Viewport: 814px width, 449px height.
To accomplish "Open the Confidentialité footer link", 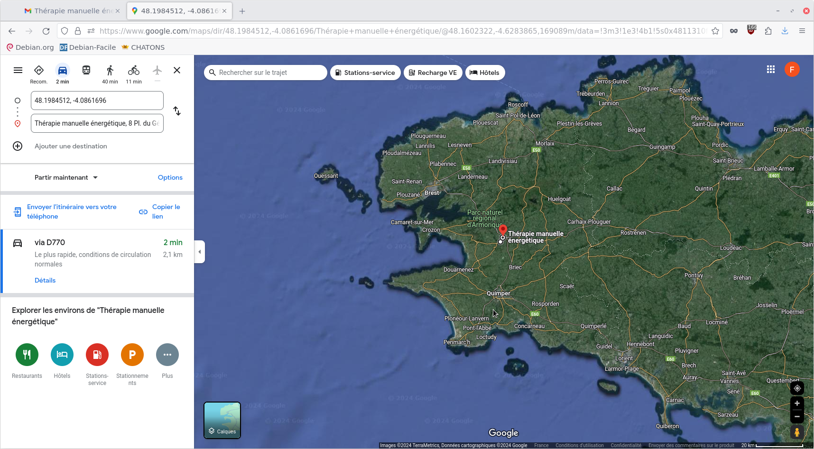I will (x=626, y=445).
